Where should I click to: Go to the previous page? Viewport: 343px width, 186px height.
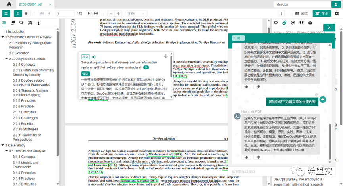coord(48,13)
